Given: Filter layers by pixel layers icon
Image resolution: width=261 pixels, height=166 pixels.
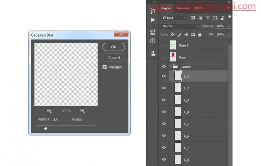Looking at the screenshot, I should pos(193,18).
